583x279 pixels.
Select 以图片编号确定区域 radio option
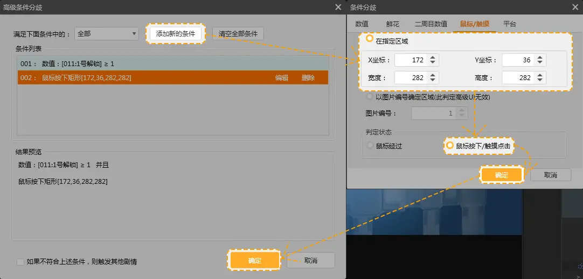pos(370,97)
